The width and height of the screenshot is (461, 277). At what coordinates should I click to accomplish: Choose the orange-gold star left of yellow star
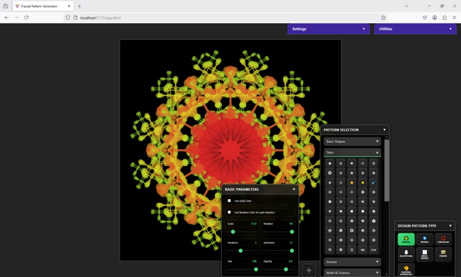(352, 183)
